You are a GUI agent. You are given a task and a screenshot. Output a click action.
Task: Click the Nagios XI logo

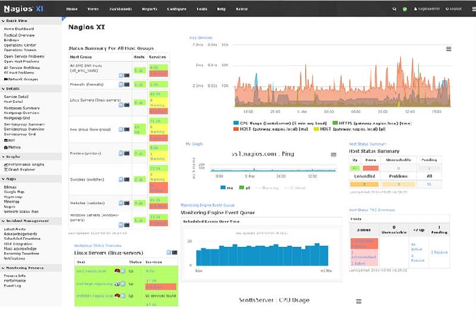click(23, 9)
